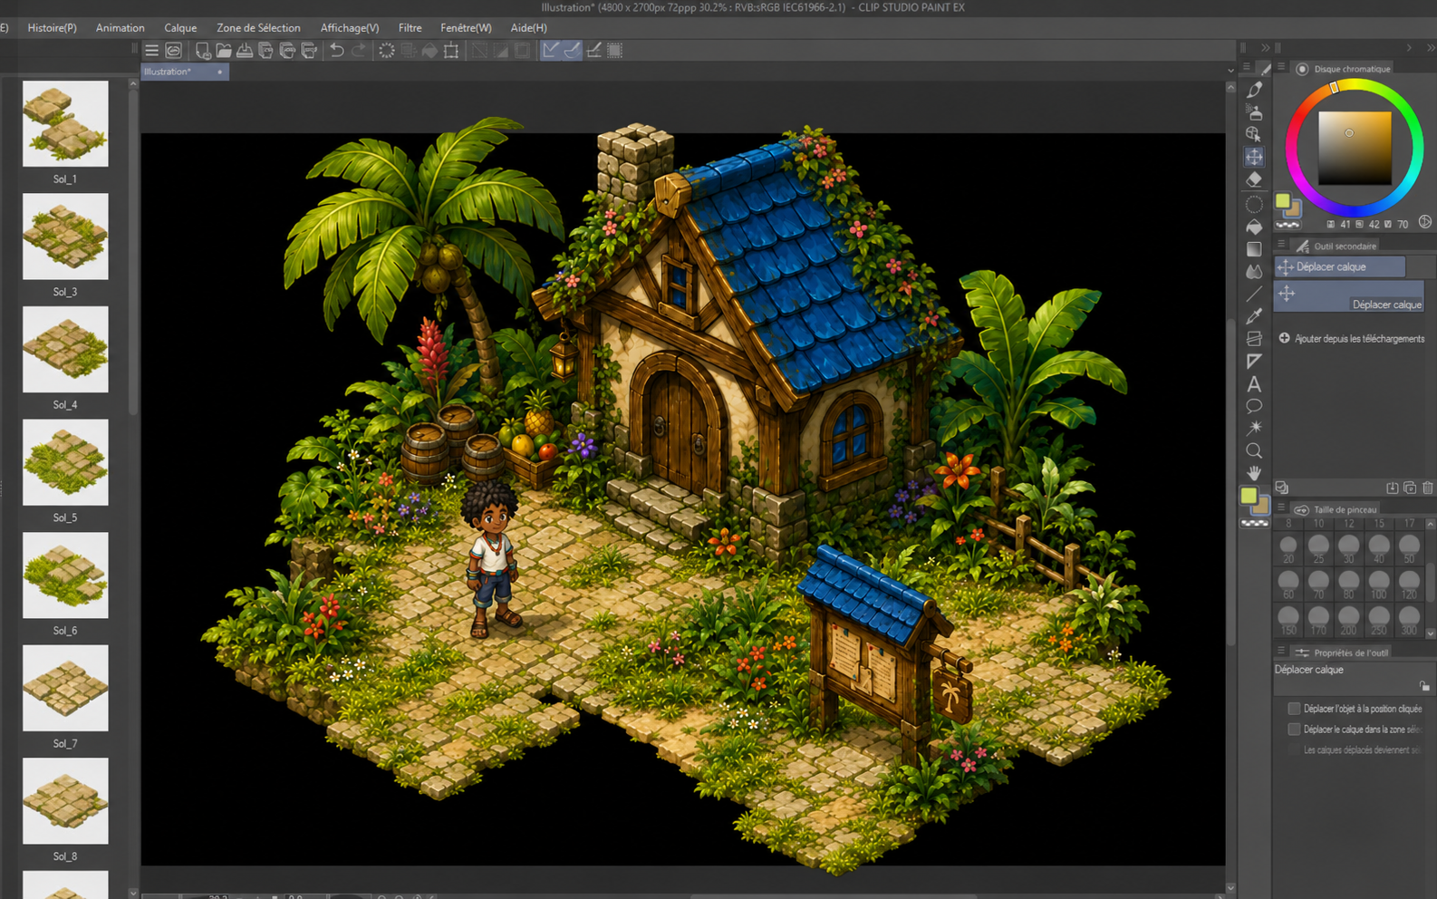This screenshot has height=899, width=1437.
Task: Choose brush size 300 preset
Action: click(x=1409, y=619)
